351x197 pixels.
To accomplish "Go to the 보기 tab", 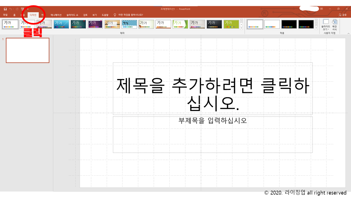I will [95, 15].
